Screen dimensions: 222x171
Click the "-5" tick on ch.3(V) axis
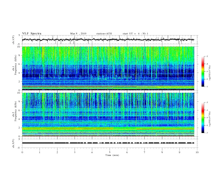point(19,148)
